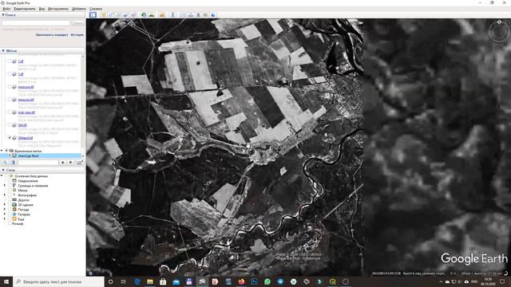Open the msk-new.tif place link
This screenshot has width=511, height=287.
26,112
